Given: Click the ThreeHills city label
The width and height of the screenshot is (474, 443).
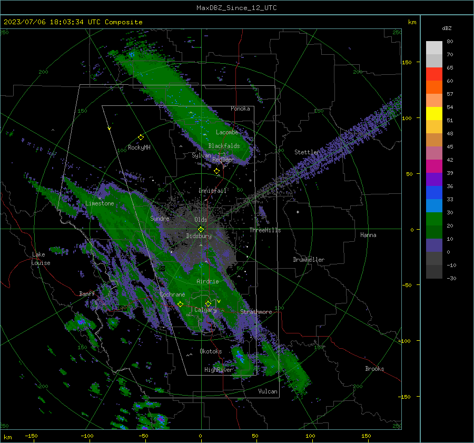Looking at the screenshot, I should (265, 230).
